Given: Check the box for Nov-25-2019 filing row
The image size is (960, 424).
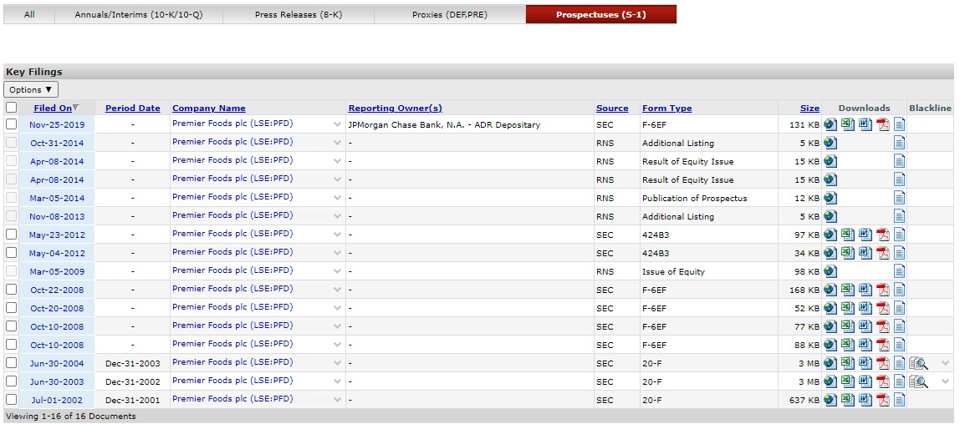Looking at the screenshot, I should coord(11,124).
